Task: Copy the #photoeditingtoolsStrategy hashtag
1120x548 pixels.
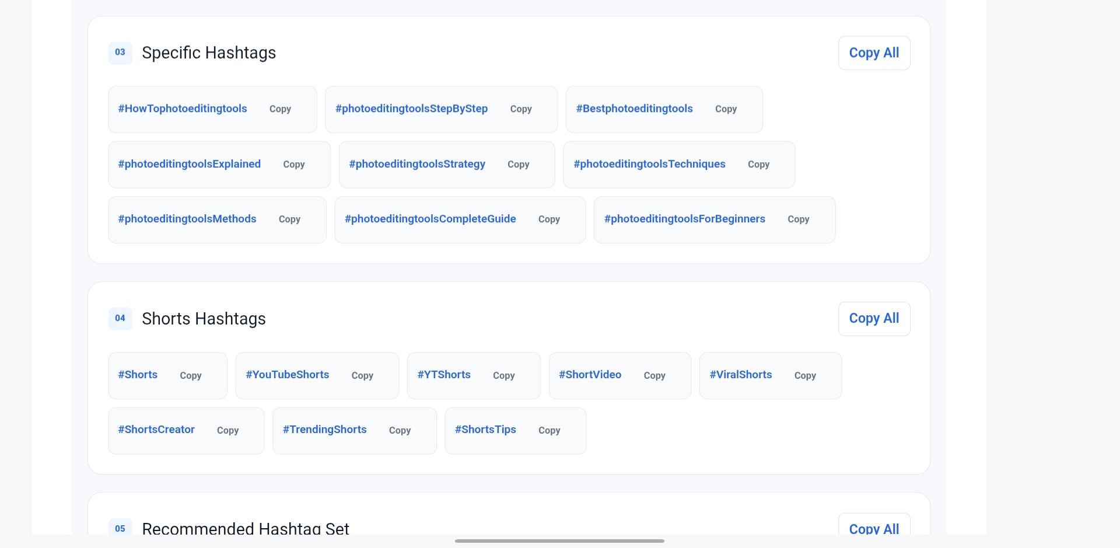Action: (x=518, y=165)
